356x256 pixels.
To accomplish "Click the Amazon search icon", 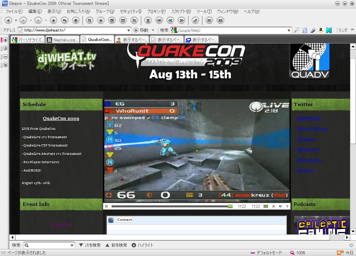I will pos(321,30).
